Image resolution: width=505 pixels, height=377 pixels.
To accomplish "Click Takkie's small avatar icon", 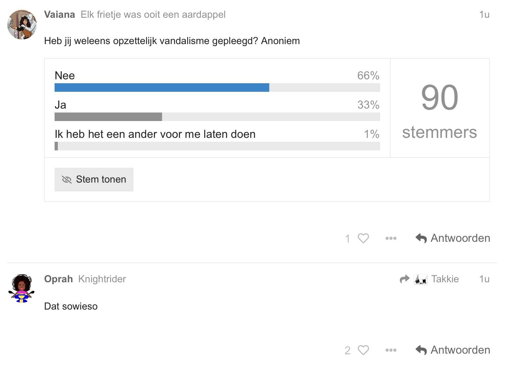I will [421, 279].
